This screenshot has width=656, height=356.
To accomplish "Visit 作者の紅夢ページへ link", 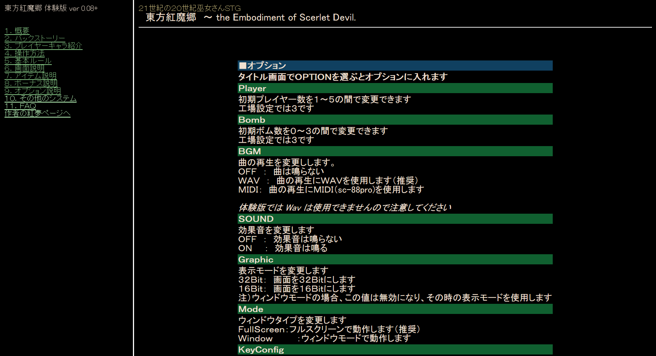I will click(38, 113).
